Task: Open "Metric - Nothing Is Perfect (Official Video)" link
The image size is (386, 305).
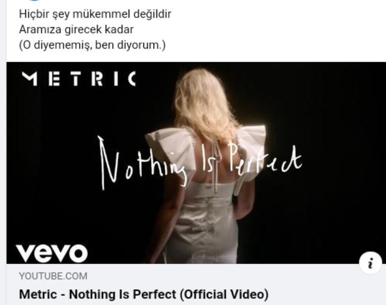Action: point(144,294)
